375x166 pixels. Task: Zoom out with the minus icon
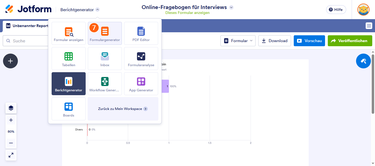point(11,143)
